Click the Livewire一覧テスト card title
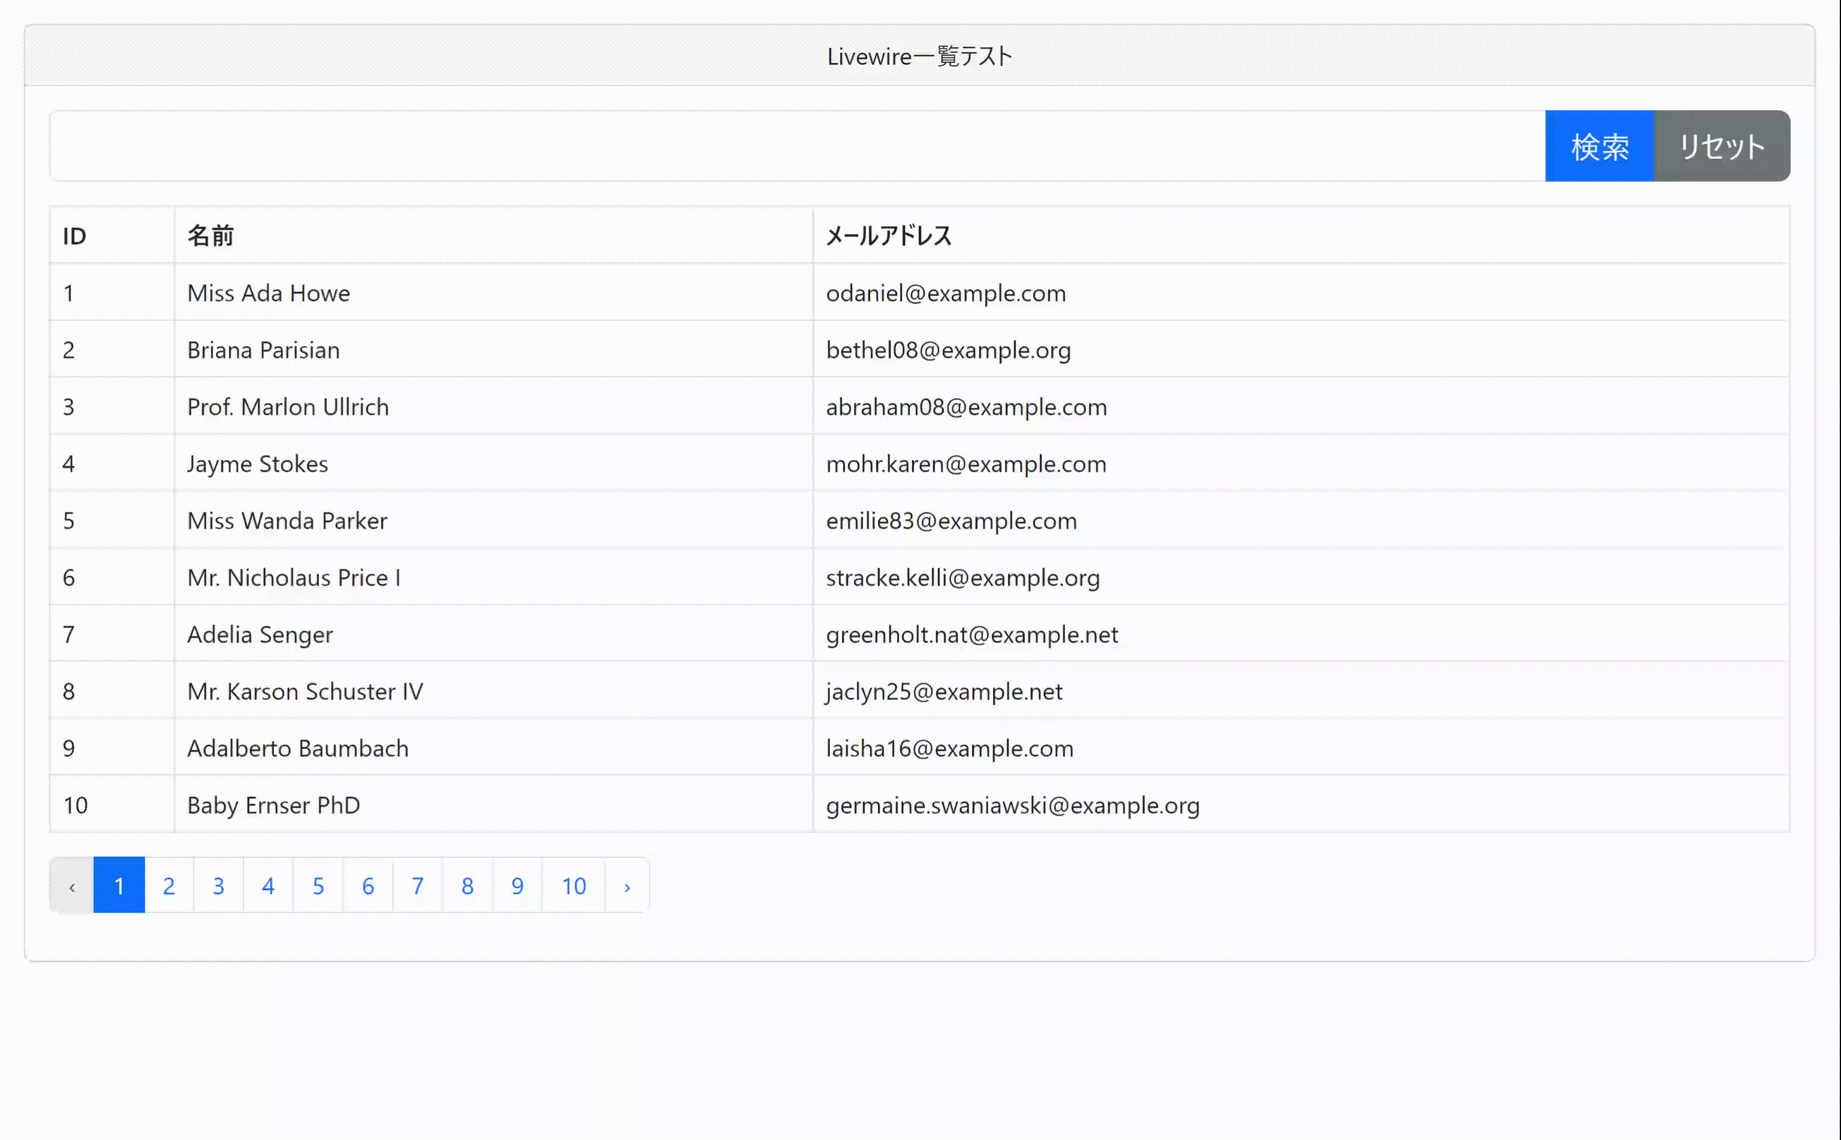Image resolution: width=1841 pixels, height=1140 pixels. pos(920,56)
